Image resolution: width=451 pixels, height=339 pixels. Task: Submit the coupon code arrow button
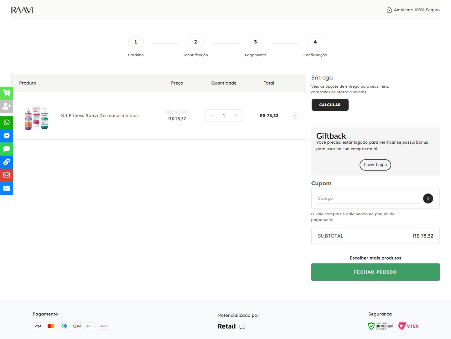(428, 198)
